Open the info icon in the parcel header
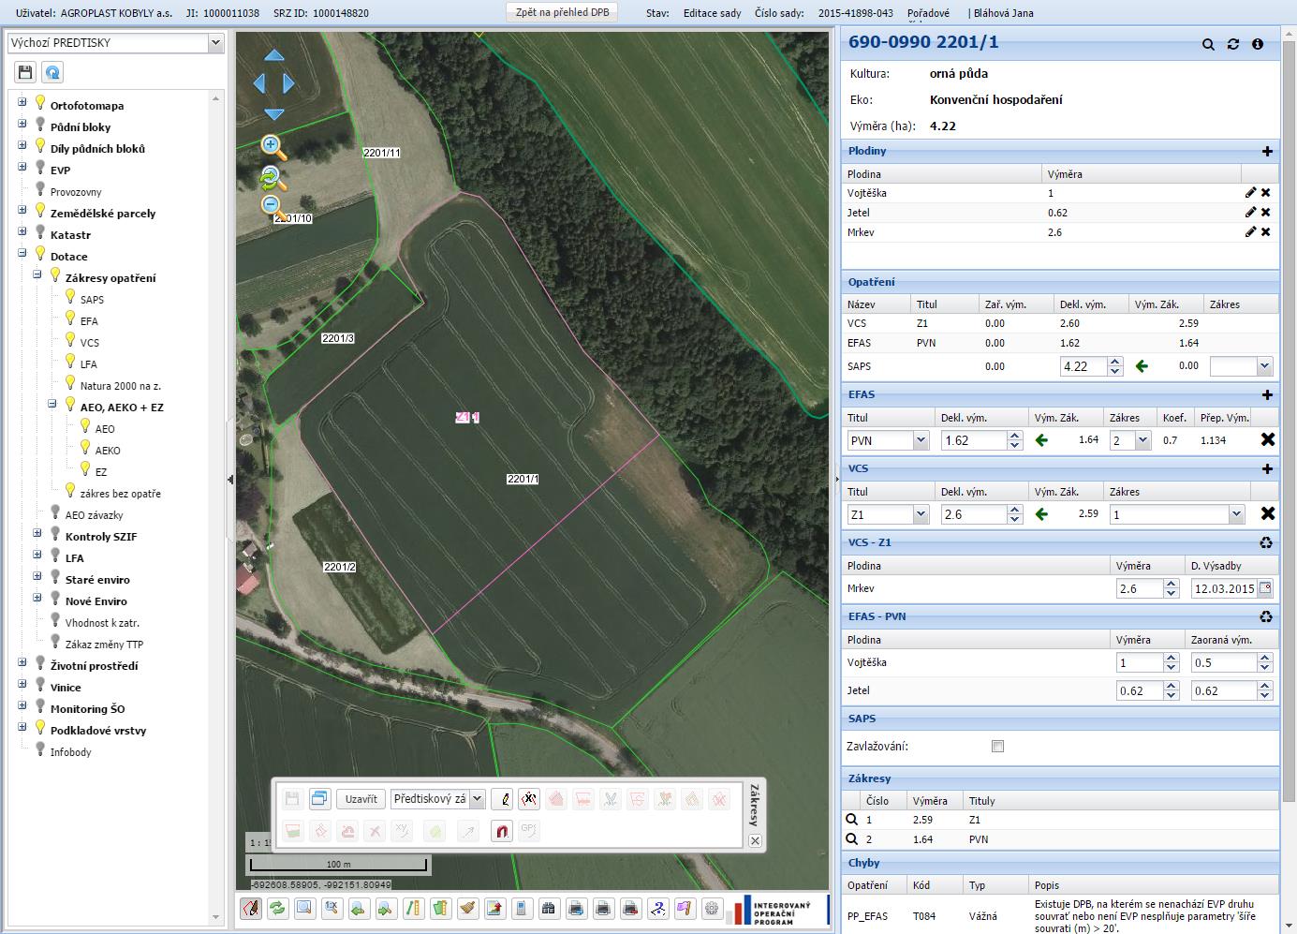Image resolution: width=1297 pixels, height=934 pixels. pos(1258,44)
